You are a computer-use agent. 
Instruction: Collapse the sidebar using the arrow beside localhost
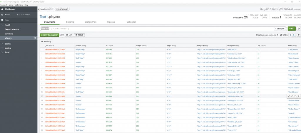coord(39,9)
